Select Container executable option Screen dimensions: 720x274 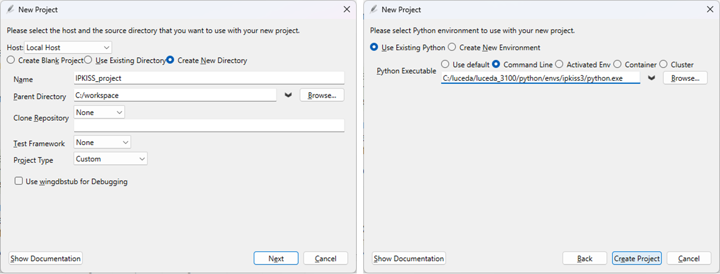(x=618, y=65)
